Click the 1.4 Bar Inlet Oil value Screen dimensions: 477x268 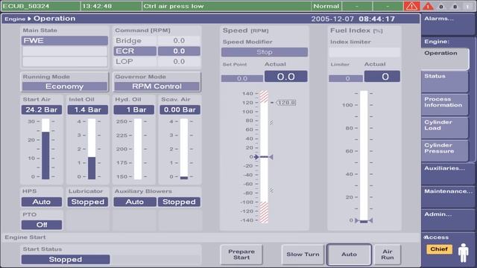click(x=88, y=109)
